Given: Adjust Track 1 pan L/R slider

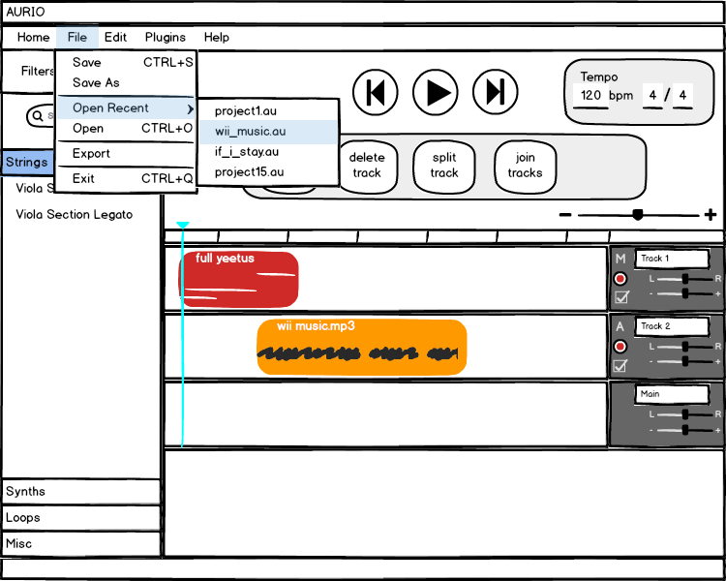Looking at the screenshot, I should [684, 279].
